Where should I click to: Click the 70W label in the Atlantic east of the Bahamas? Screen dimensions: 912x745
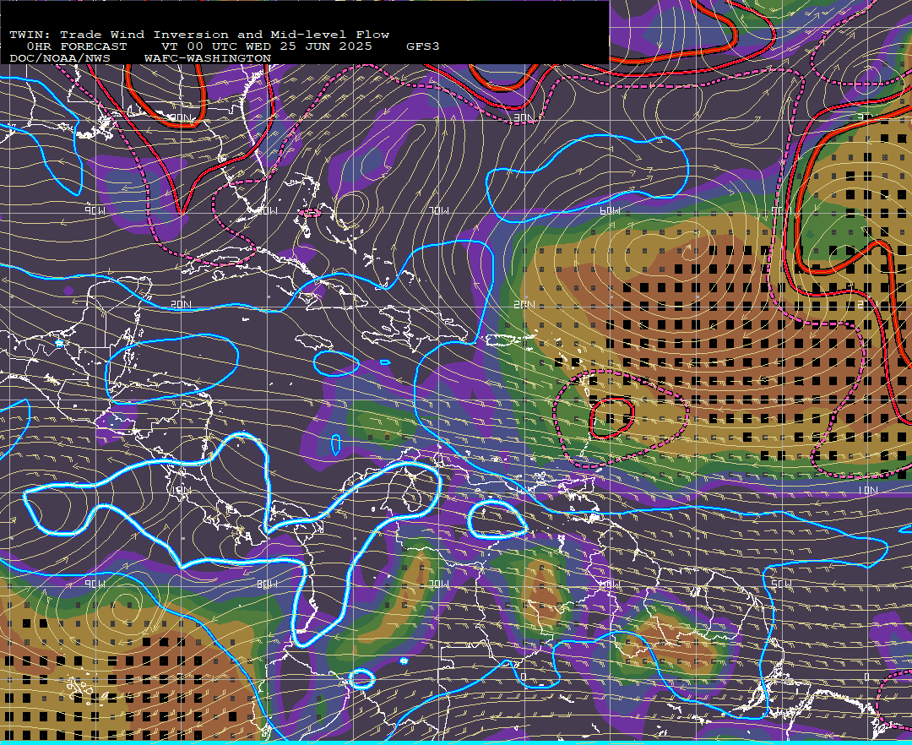[x=438, y=210]
